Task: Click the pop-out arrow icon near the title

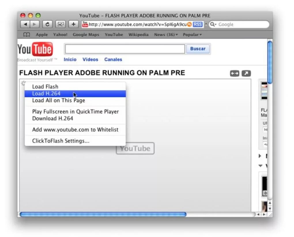Action: (246, 74)
